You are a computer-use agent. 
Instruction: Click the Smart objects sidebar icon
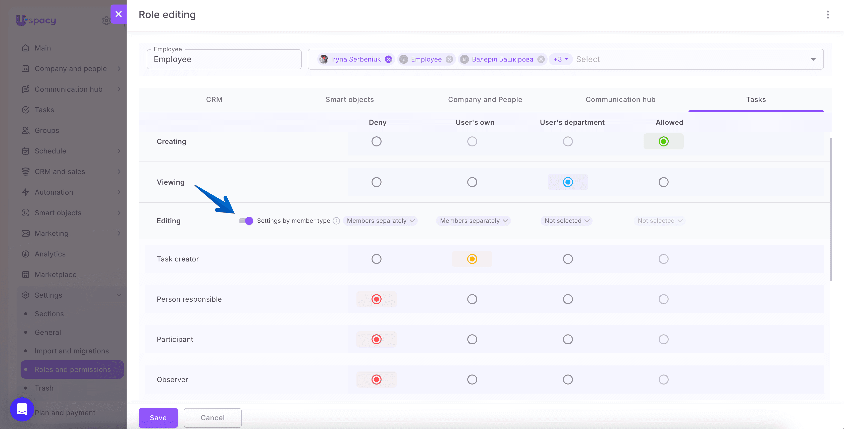click(x=26, y=213)
